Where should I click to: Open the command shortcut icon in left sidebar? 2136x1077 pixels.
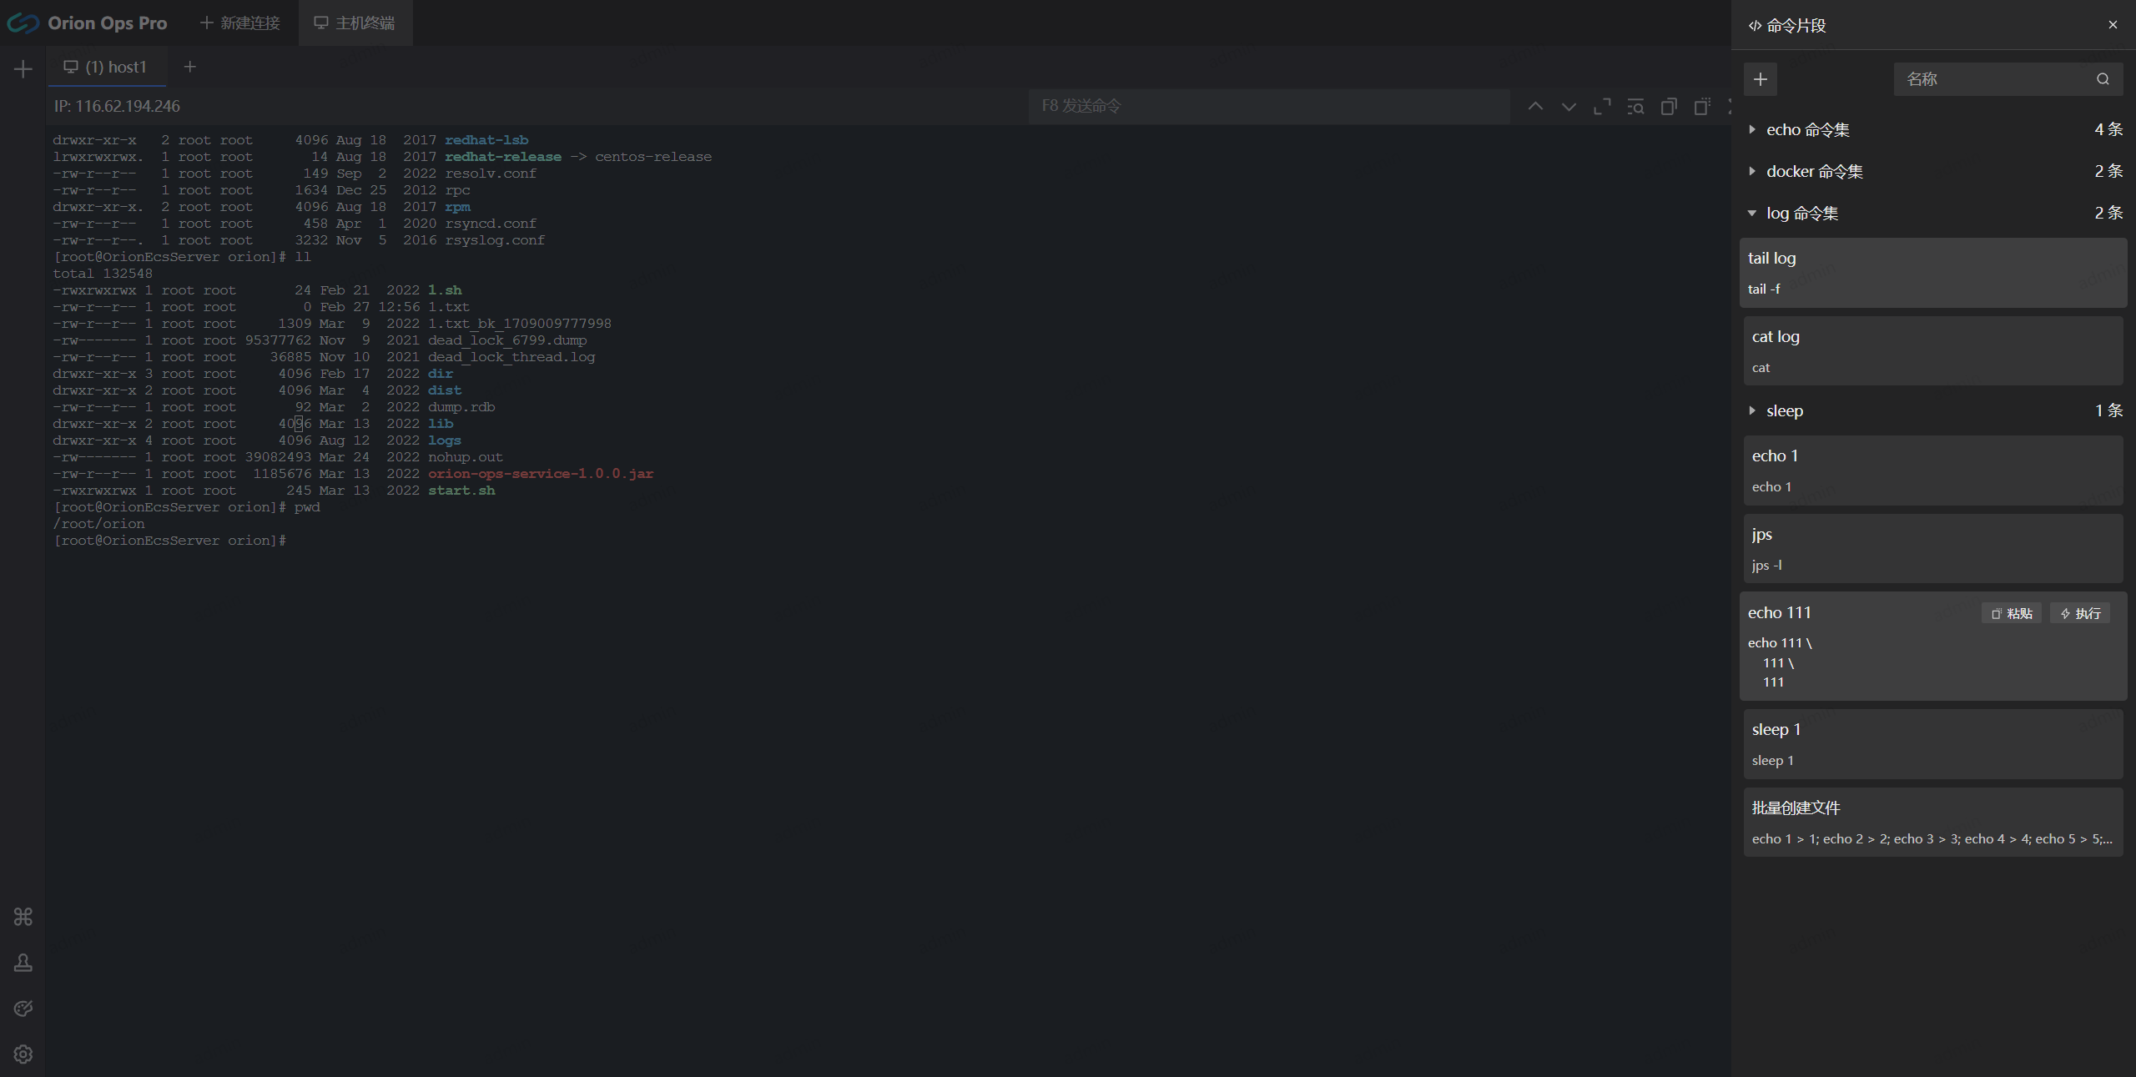tap(23, 917)
